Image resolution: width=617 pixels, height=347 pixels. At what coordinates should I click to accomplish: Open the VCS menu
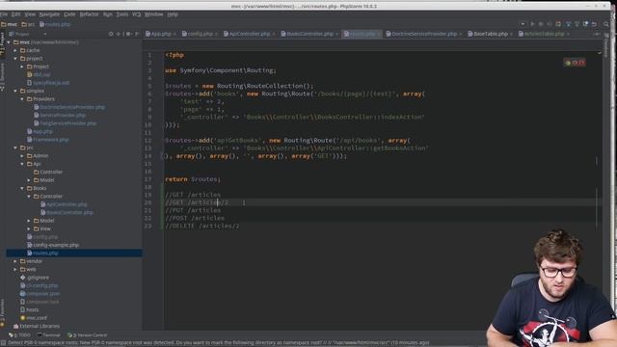coord(136,14)
